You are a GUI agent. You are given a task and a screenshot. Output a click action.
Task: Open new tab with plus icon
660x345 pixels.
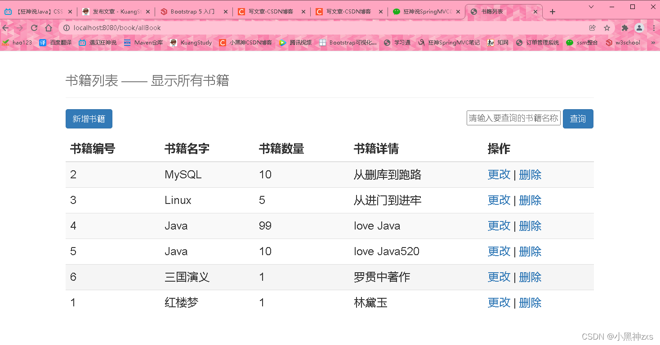[x=553, y=12]
